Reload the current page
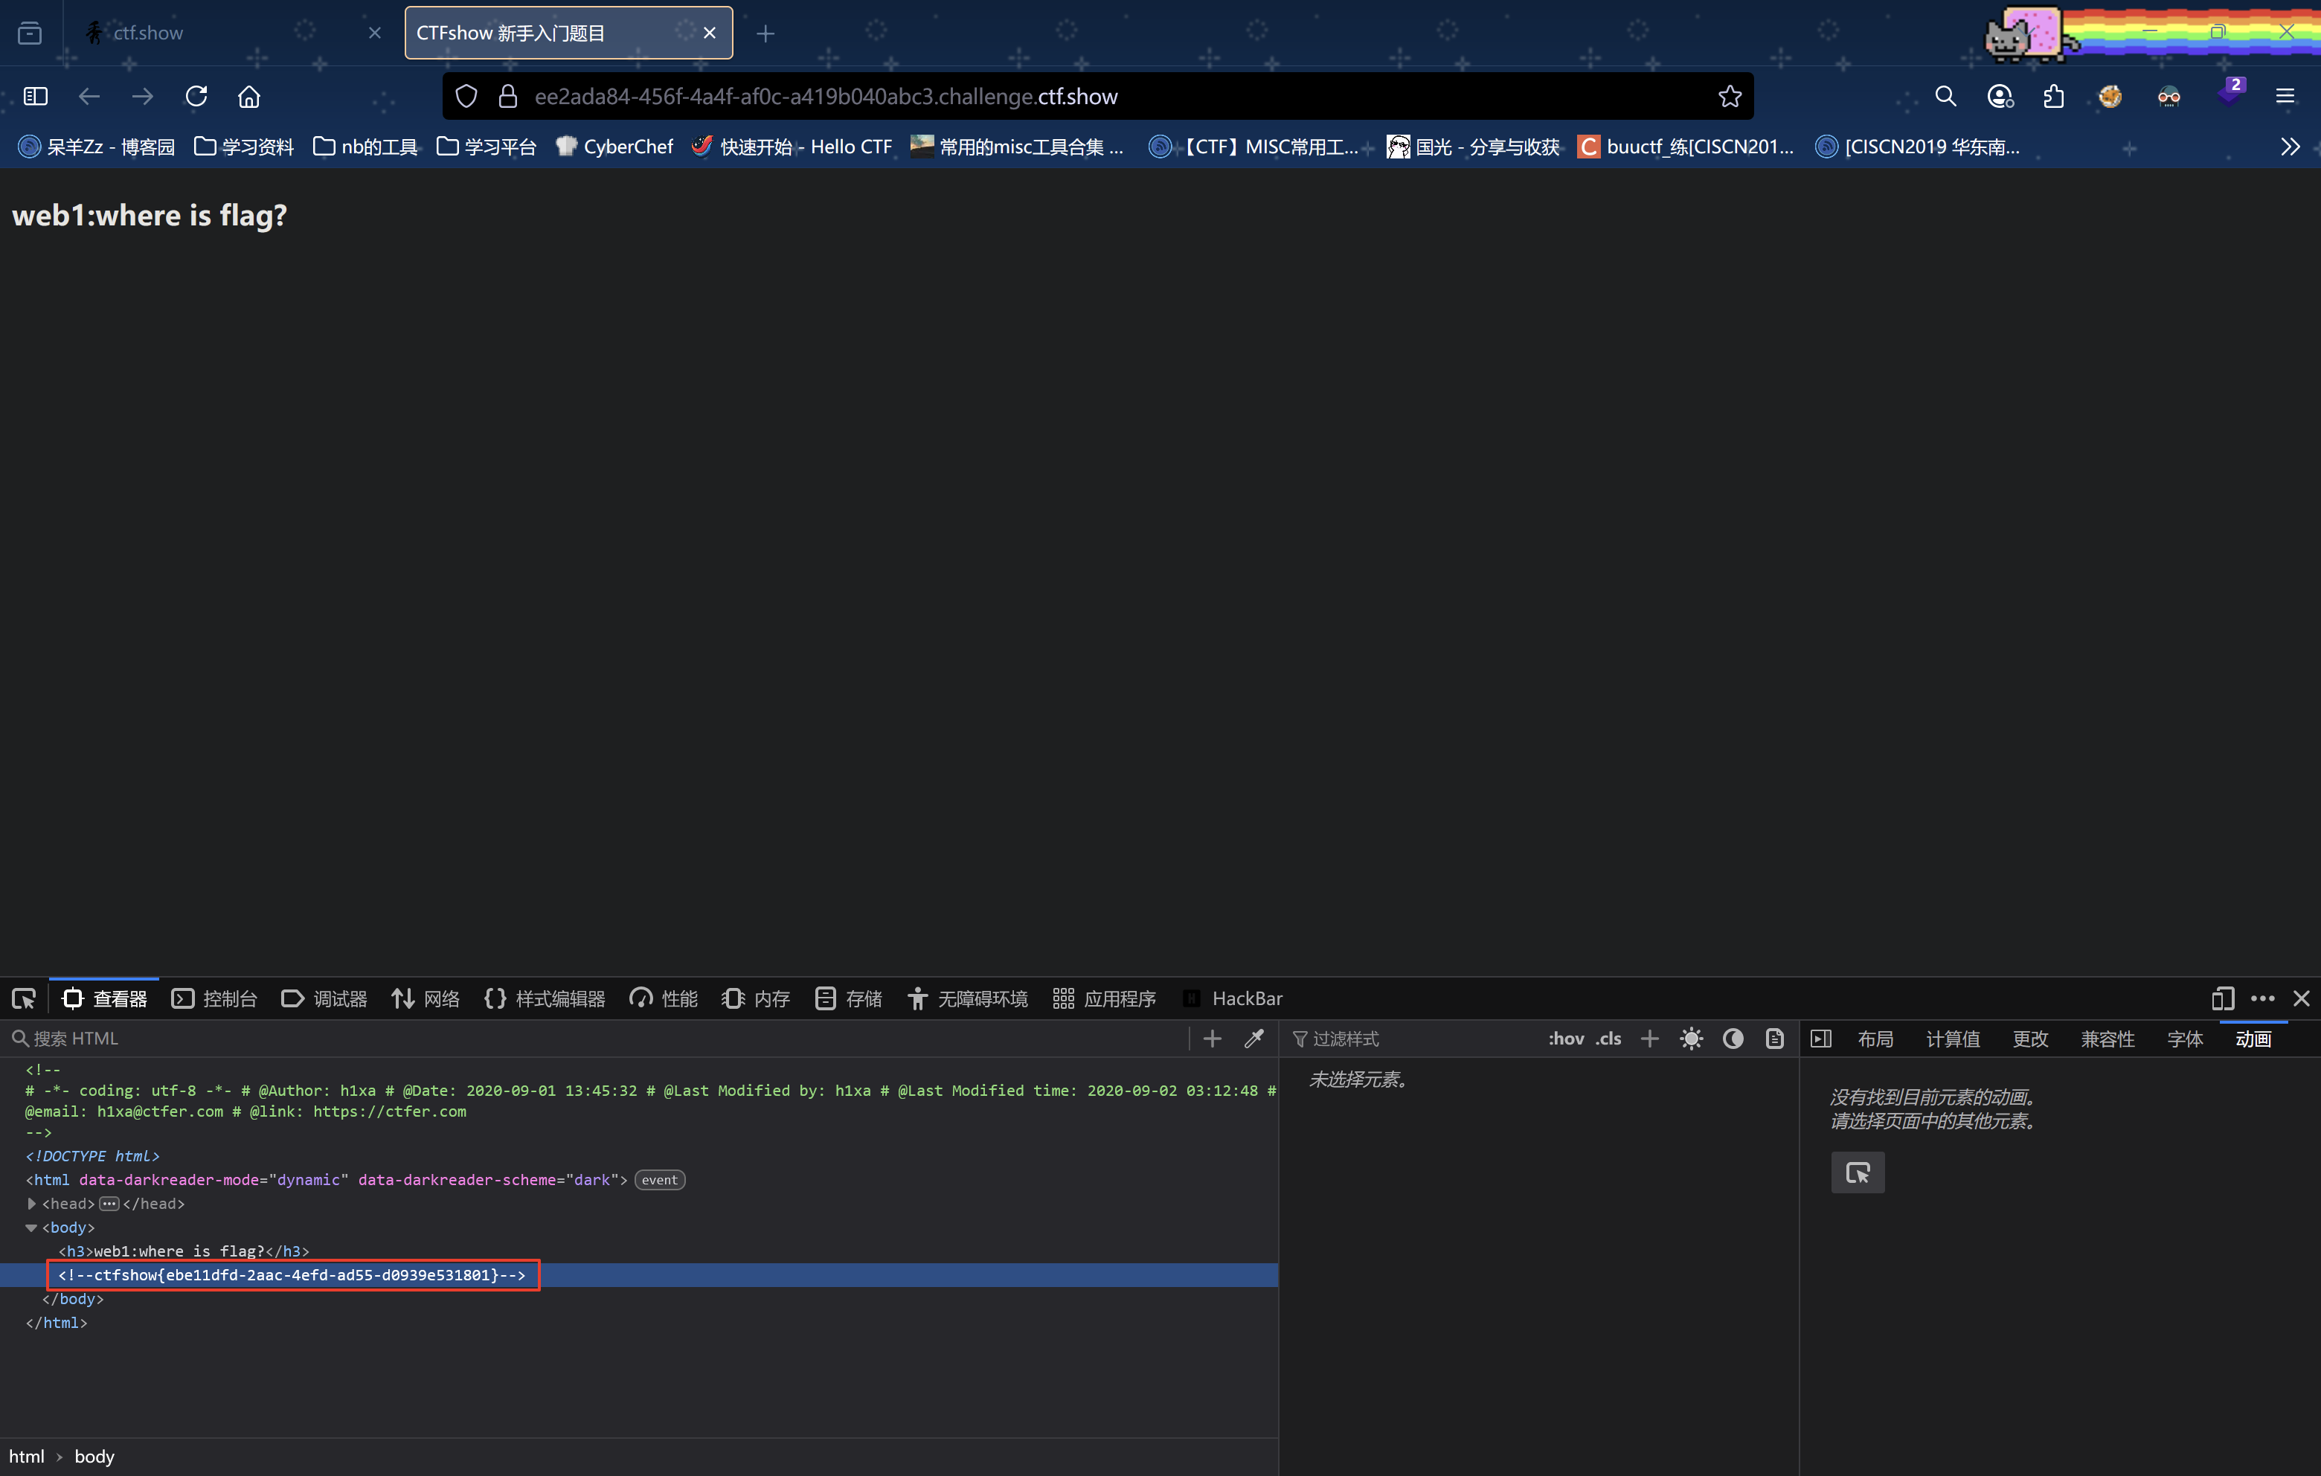The image size is (2321, 1476). coord(196,97)
